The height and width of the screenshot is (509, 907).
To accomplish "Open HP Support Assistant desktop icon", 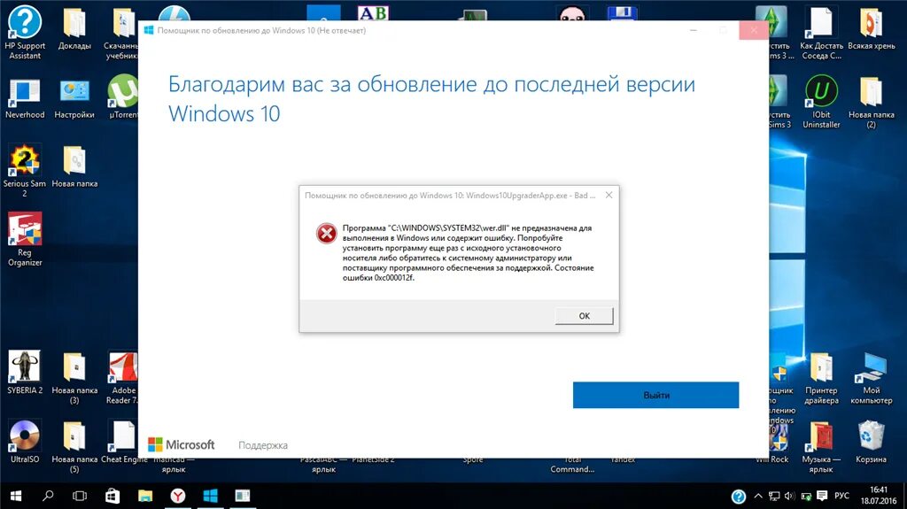I will point(24,34).
